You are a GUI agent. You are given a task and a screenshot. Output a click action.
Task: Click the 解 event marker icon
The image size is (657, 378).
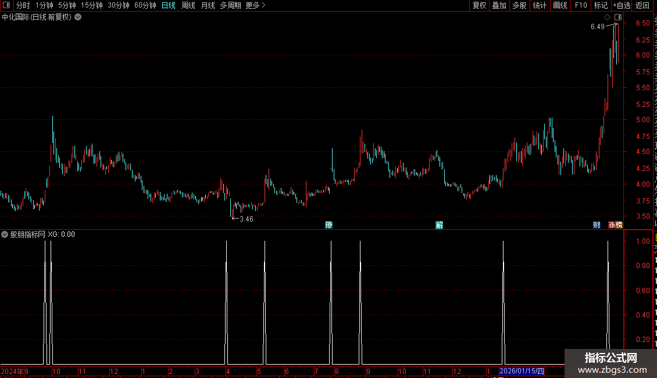pos(439,225)
